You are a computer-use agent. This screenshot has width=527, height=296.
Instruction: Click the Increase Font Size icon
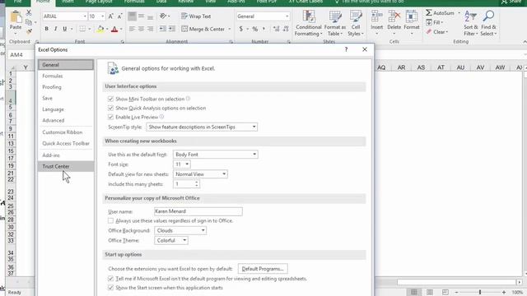pyautogui.click(x=110, y=16)
